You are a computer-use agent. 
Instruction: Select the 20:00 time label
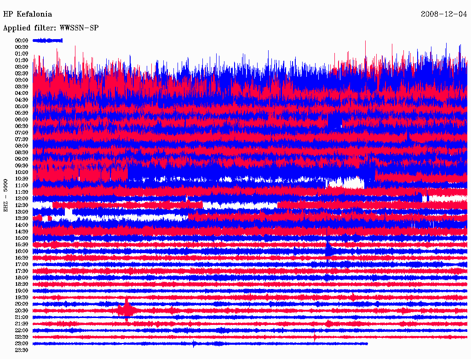pos(22,304)
